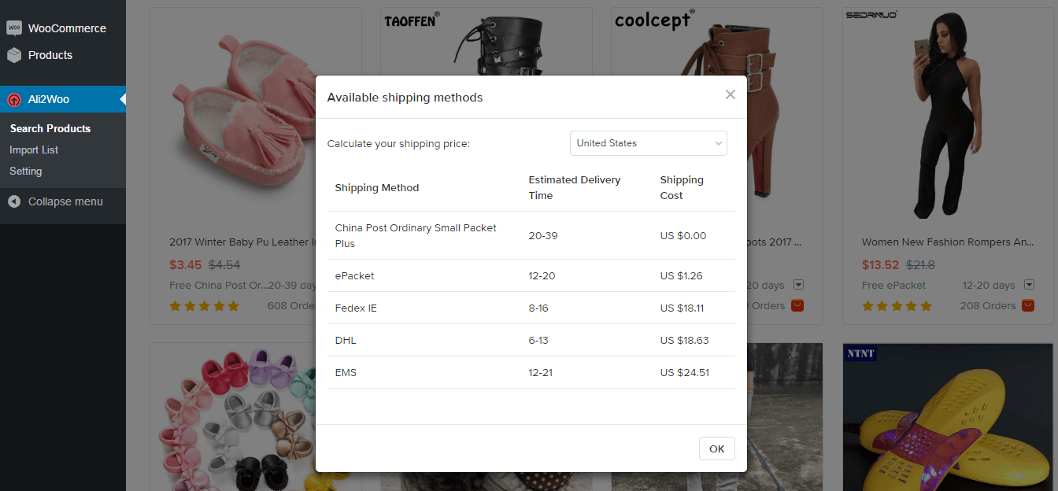This screenshot has width=1058, height=491.
Task: Click the Women New Fashion Rompers title
Action: click(947, 242)
